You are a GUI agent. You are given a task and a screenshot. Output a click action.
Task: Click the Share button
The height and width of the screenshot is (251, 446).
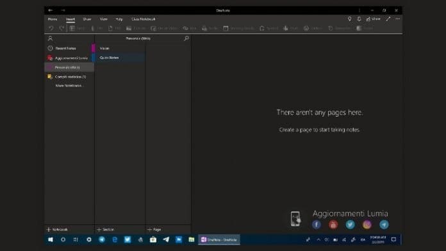coord(373,19)
